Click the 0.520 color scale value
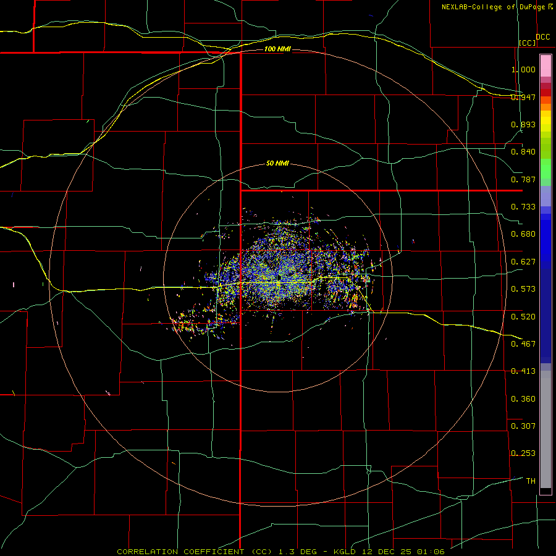This screenshot has width=556, height=556. click(523, 317)
